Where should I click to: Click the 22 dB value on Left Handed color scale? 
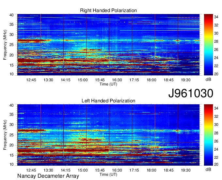click(x=216, y=157)
